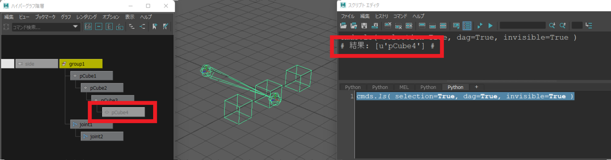Create a bookmark with the add bookmark icon
Screen dimensions: 611x160
(x=155, y=27)
